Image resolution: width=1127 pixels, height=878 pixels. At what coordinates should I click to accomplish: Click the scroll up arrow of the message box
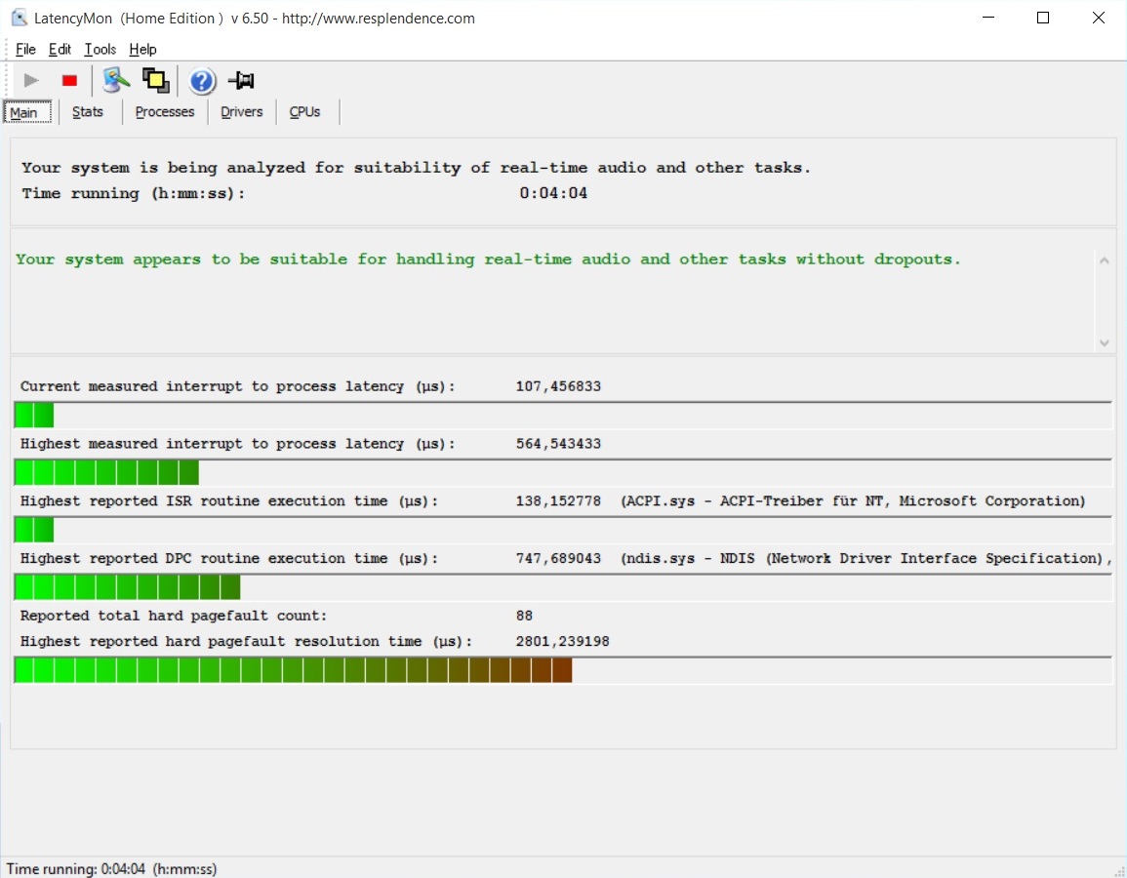(1104, 260)
